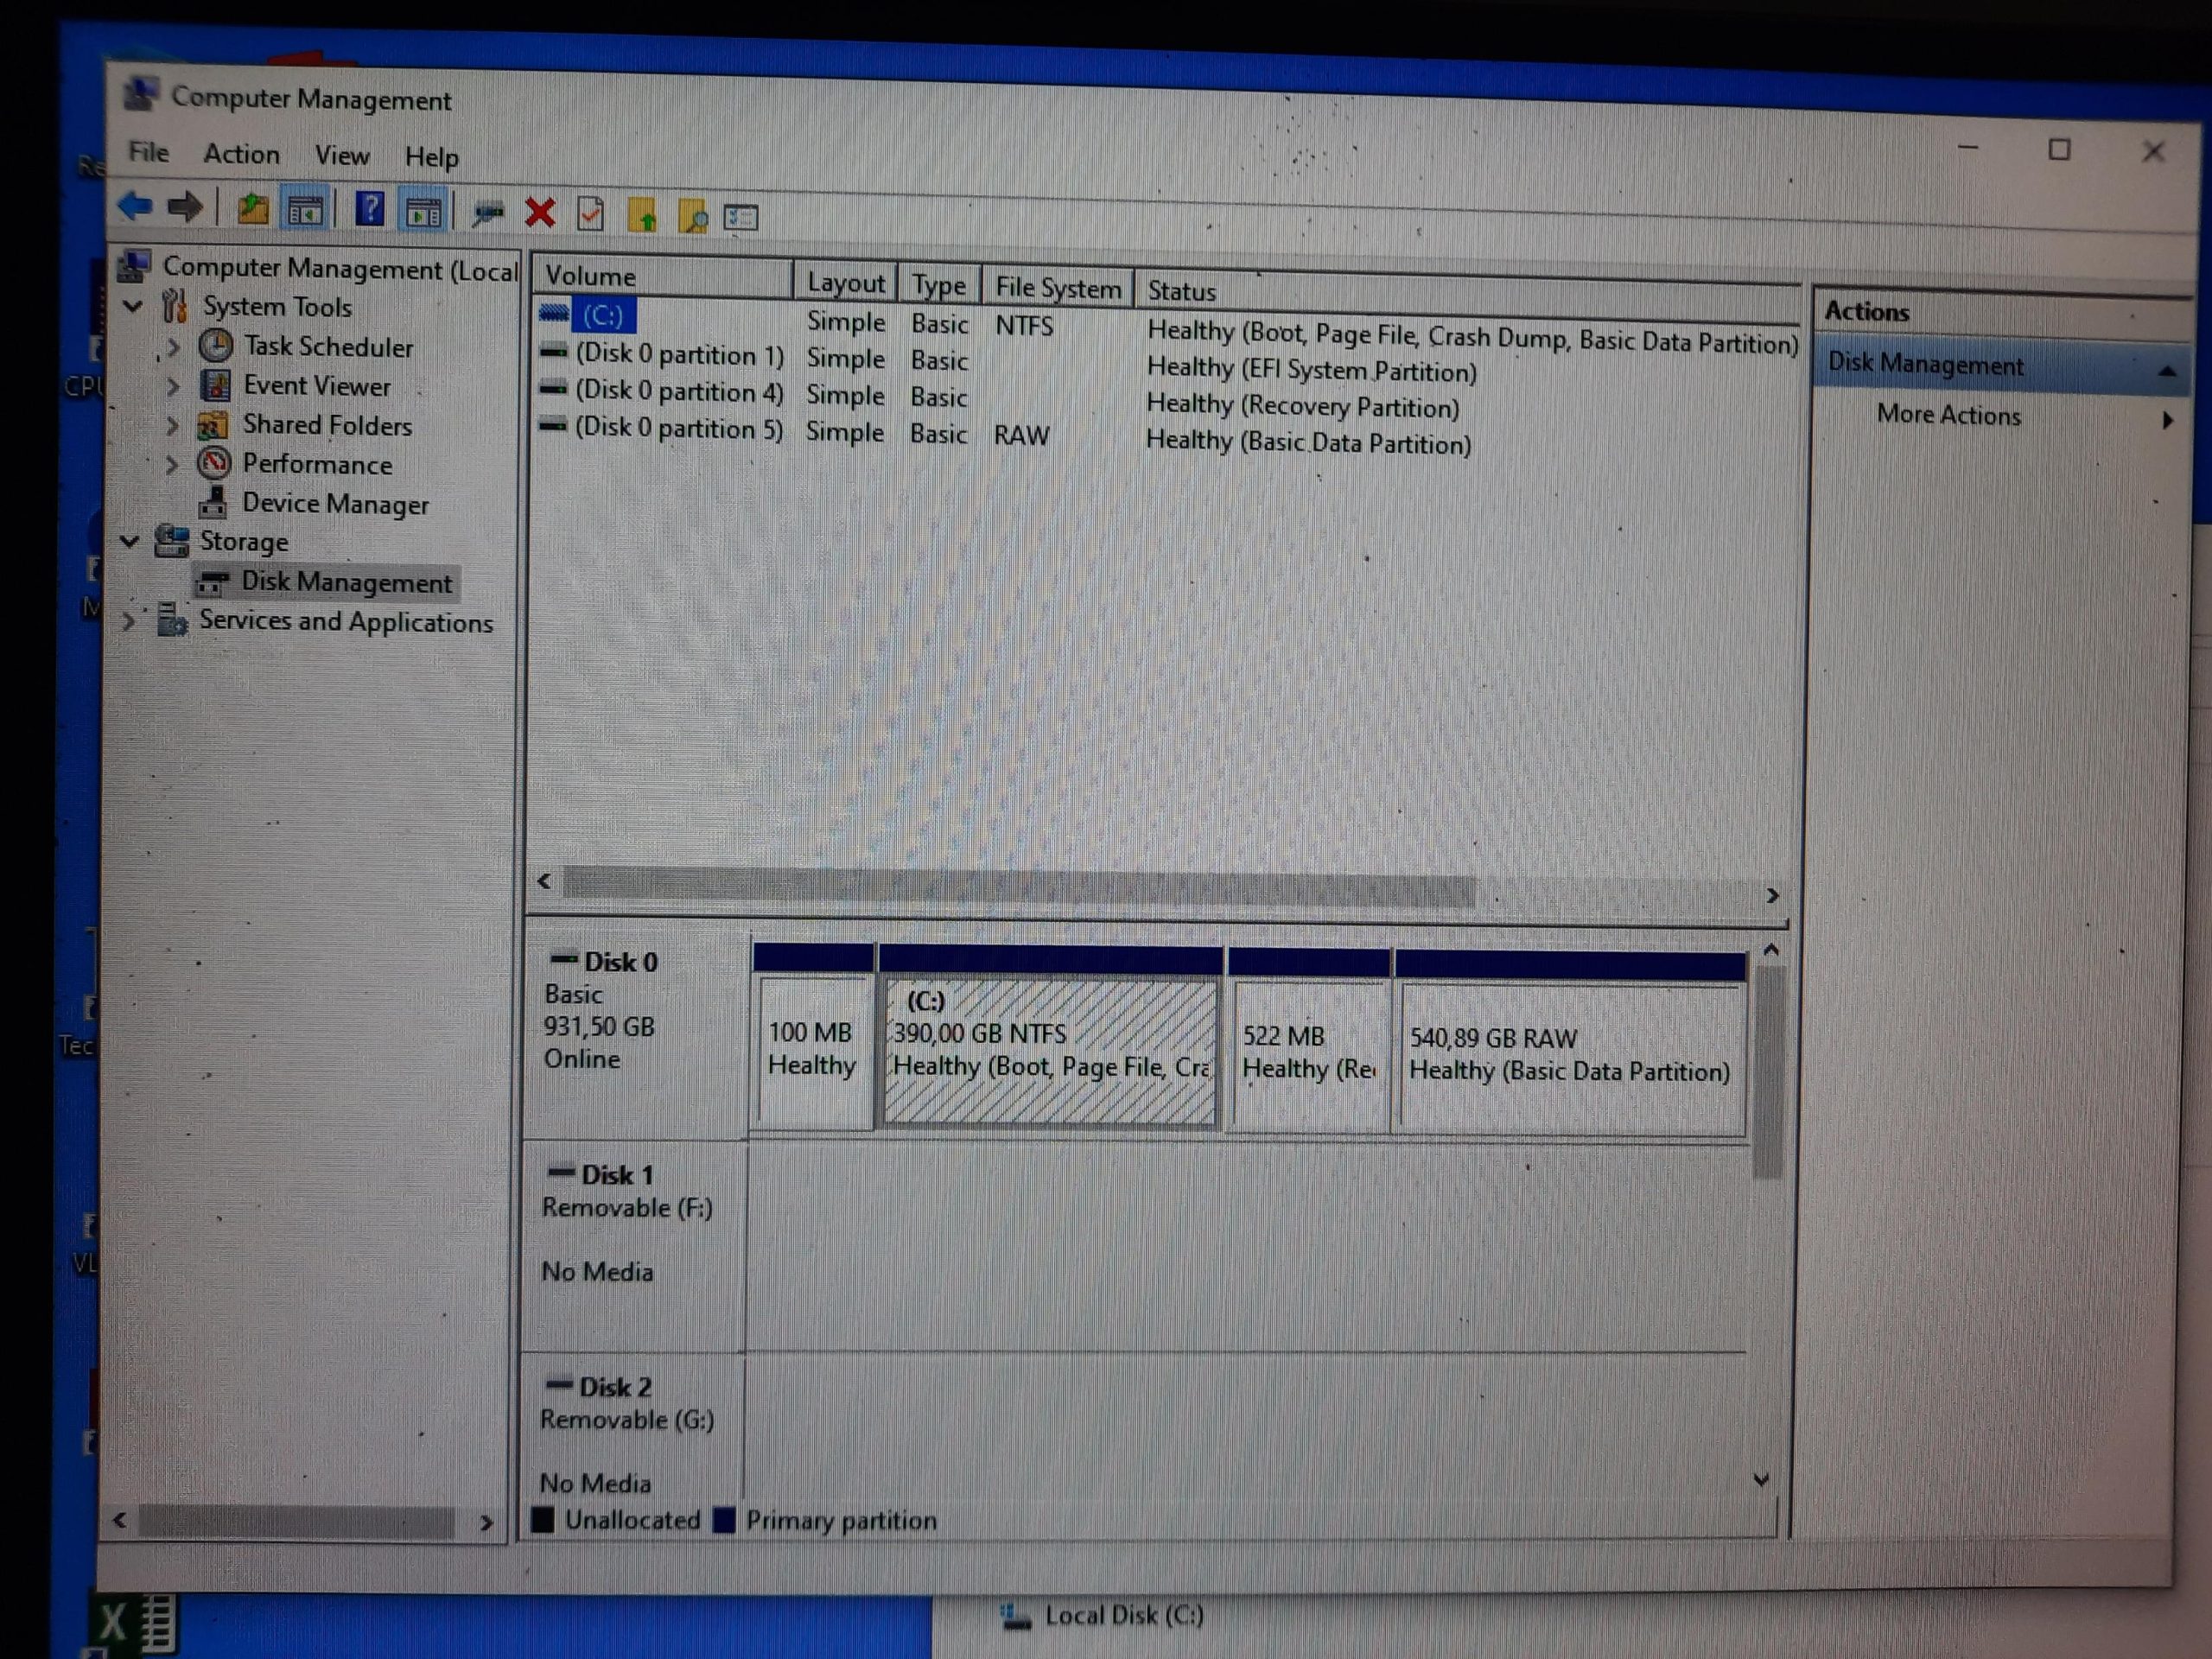This screenshot has width=2212, height=1659.
Task: Collapse the Storage tree node
Action: point(130,541)
